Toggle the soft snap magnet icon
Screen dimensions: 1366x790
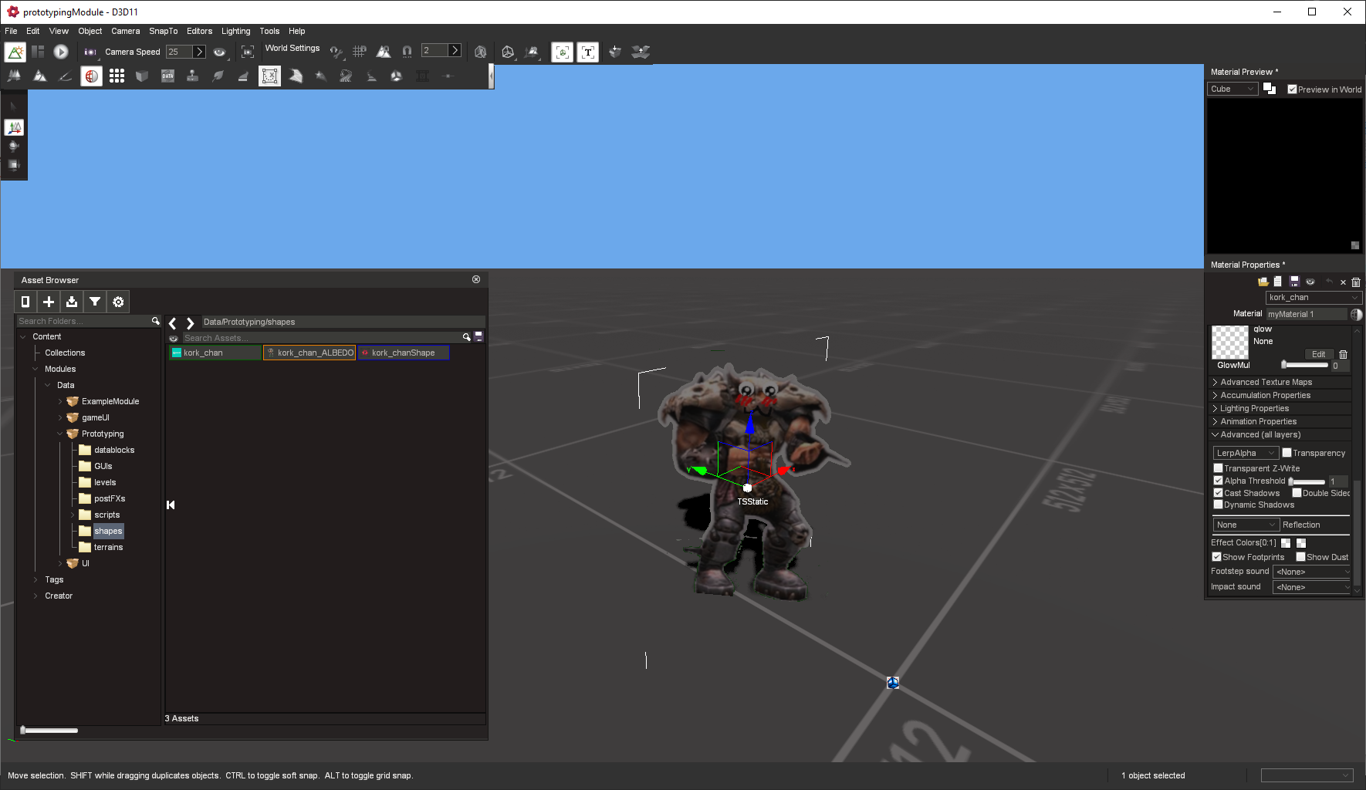coord(407,52)
